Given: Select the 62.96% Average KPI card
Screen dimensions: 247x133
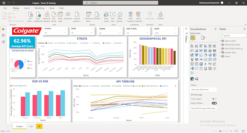Looking at the screenshot, I should point(22,43).
